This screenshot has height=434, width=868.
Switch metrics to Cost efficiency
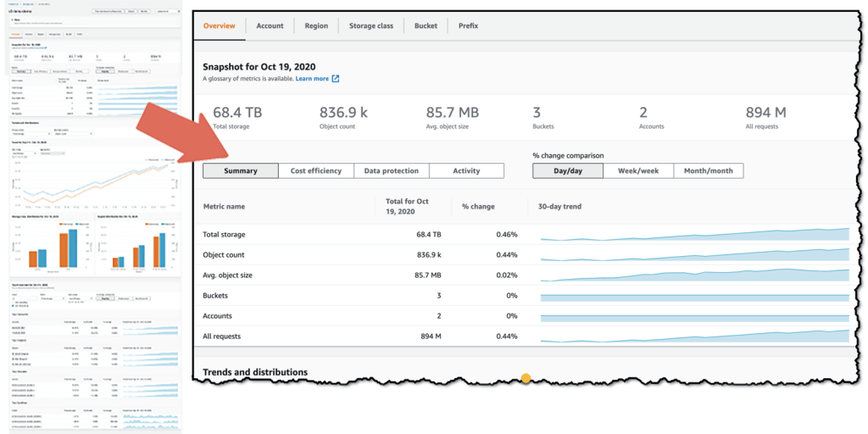click(x=316, y=170)
